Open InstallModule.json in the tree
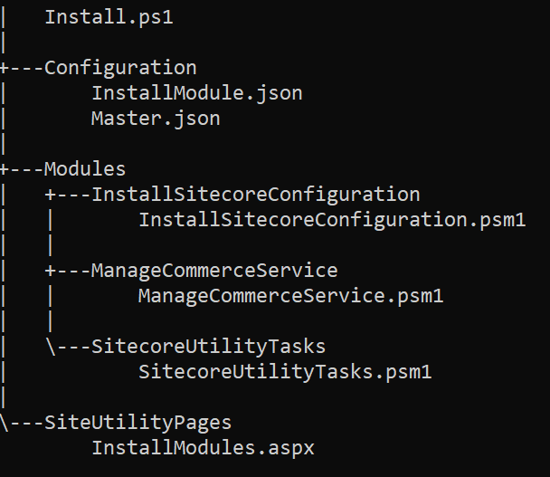Image resolution: width=550 pixels, height=477 pixels. point(197,92)
